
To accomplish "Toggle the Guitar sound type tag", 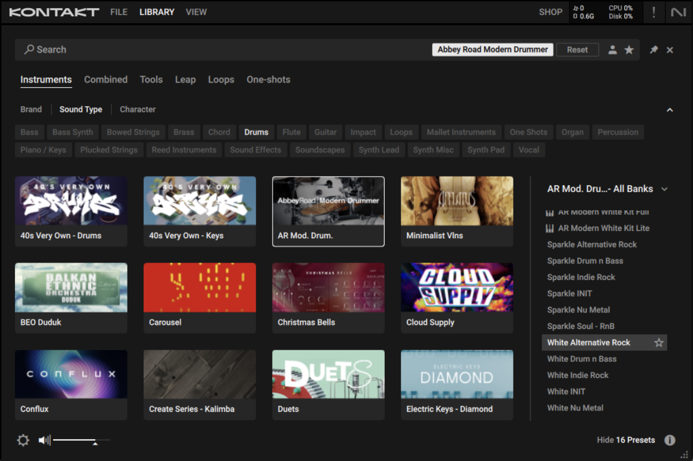I will coord(326,132).
